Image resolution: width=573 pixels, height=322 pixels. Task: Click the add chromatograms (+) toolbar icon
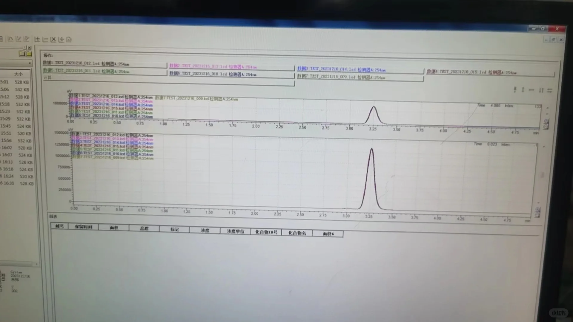tap(37, 39)
